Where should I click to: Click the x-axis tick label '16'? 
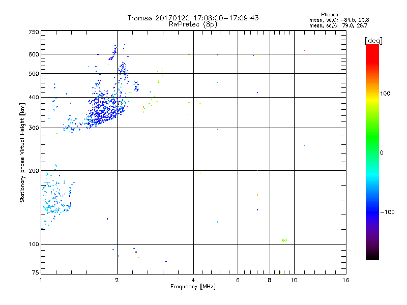tap(346, 280)
